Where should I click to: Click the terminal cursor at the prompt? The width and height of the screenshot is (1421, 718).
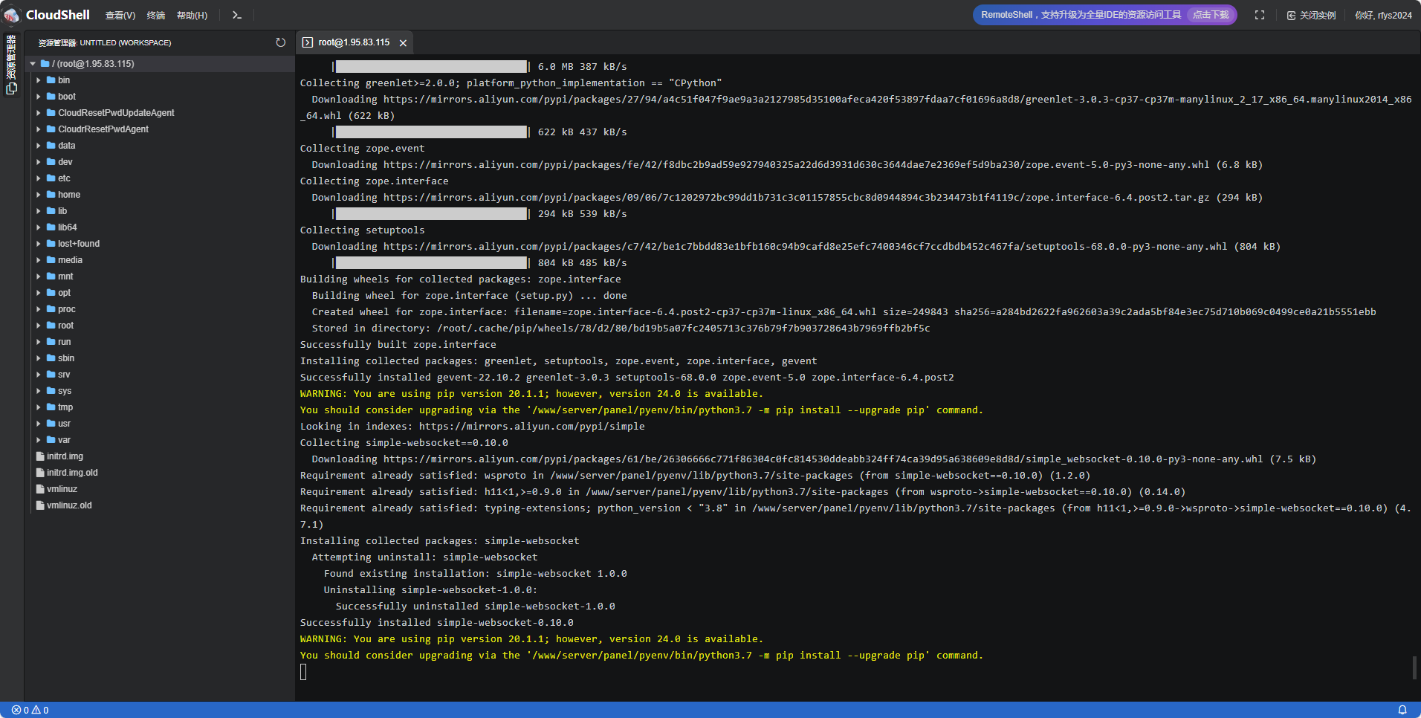[x=303, y=672]
